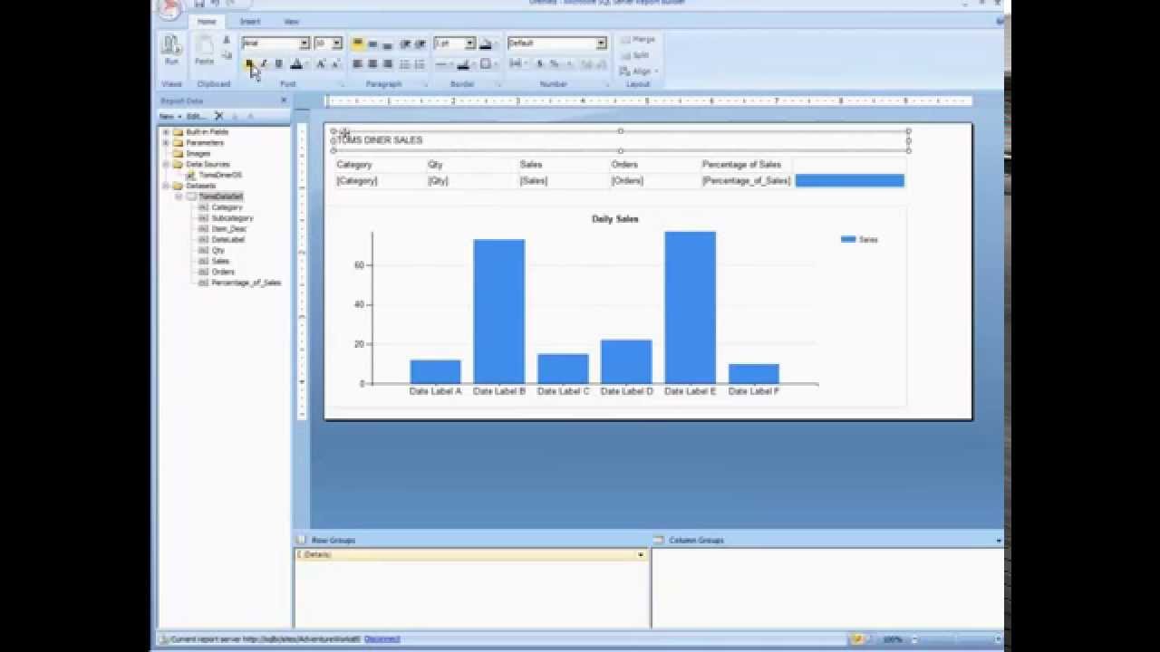Switch to the Home ribbon tab
Image resolution: width=1160 pixels, height=652 pixels.
tap(207, 21)
